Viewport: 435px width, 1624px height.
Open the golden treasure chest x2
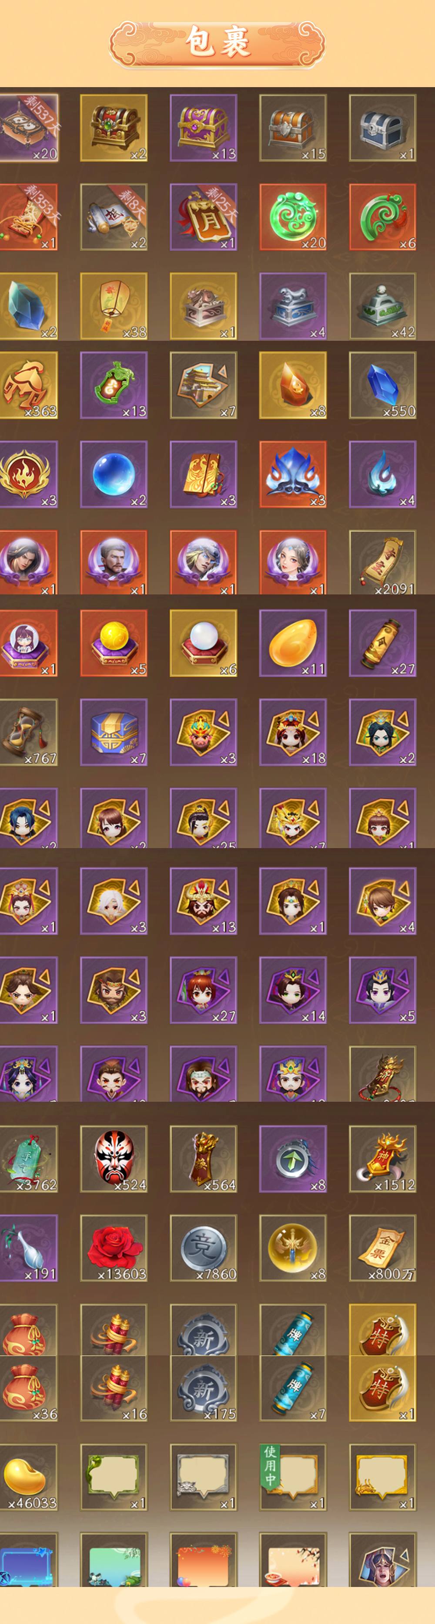coord(113,128)
